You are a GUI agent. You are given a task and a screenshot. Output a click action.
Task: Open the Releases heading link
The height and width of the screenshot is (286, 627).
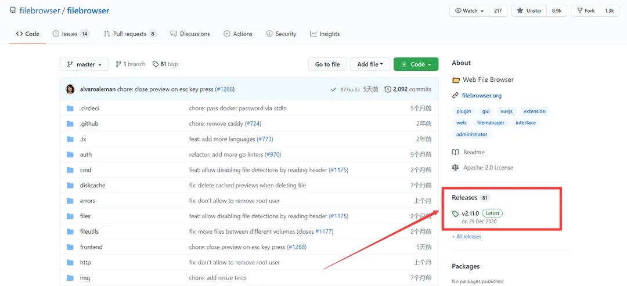click(464, 197)
